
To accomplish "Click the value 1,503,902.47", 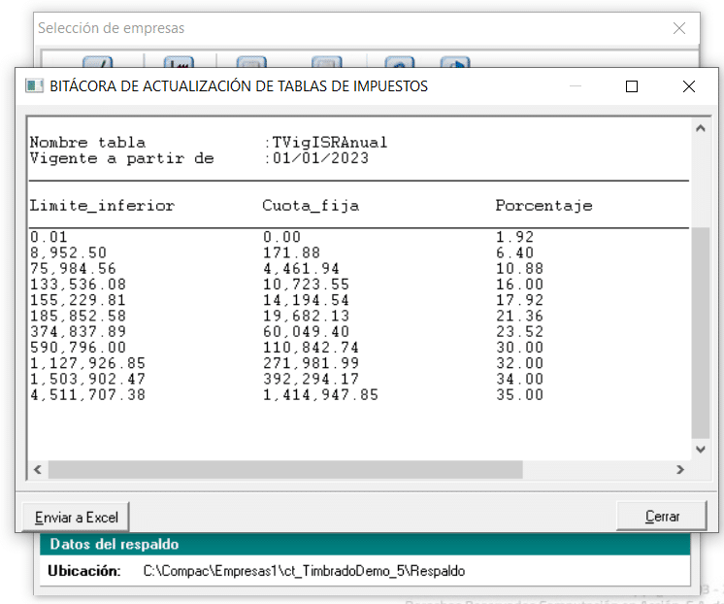I will [x=87, y=379].
